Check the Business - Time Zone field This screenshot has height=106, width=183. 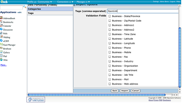(110, 34)
